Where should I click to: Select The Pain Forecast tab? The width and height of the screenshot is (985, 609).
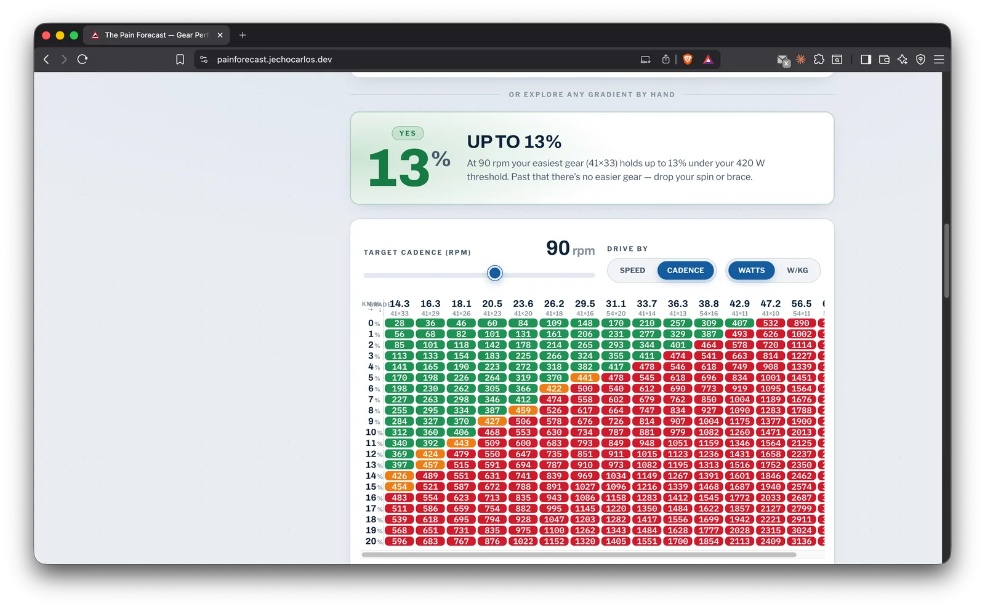point(156,35)
